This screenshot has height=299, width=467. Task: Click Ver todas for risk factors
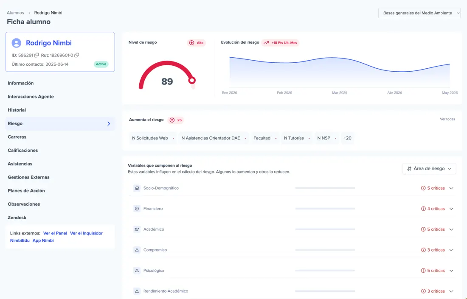(x=447, y=119)
